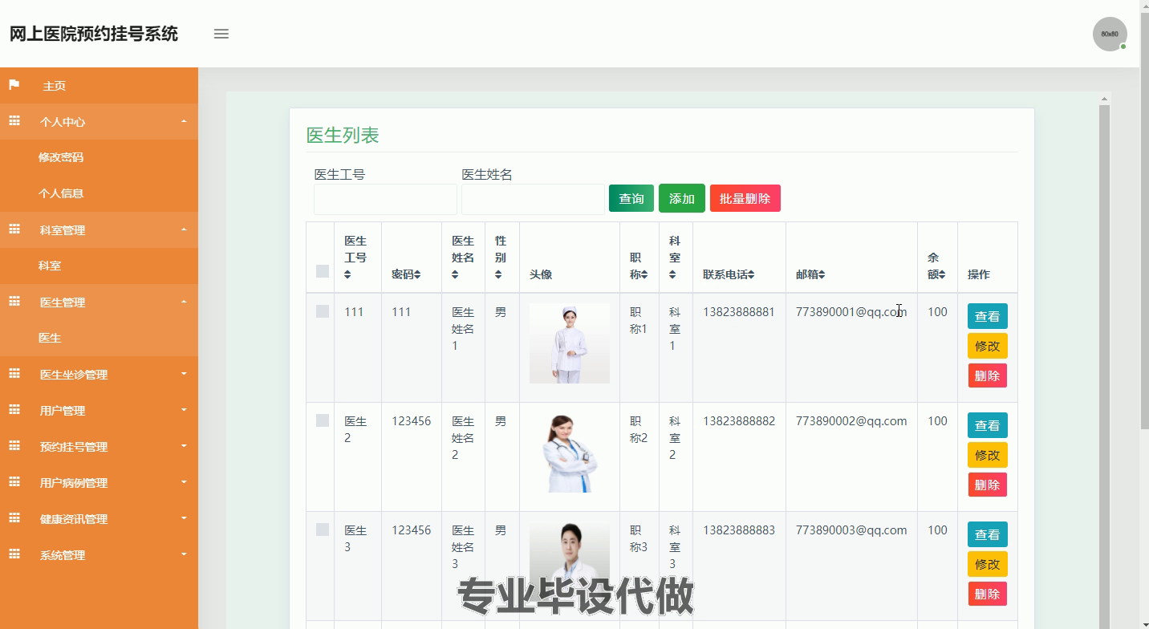This screenshot has height=629, width=1149.
Task: Sort by 医生姓名 column arrows
Action: coord(455,274)
